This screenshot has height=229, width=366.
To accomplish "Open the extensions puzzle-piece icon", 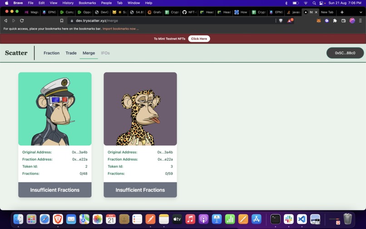I will tap(335, 20).
